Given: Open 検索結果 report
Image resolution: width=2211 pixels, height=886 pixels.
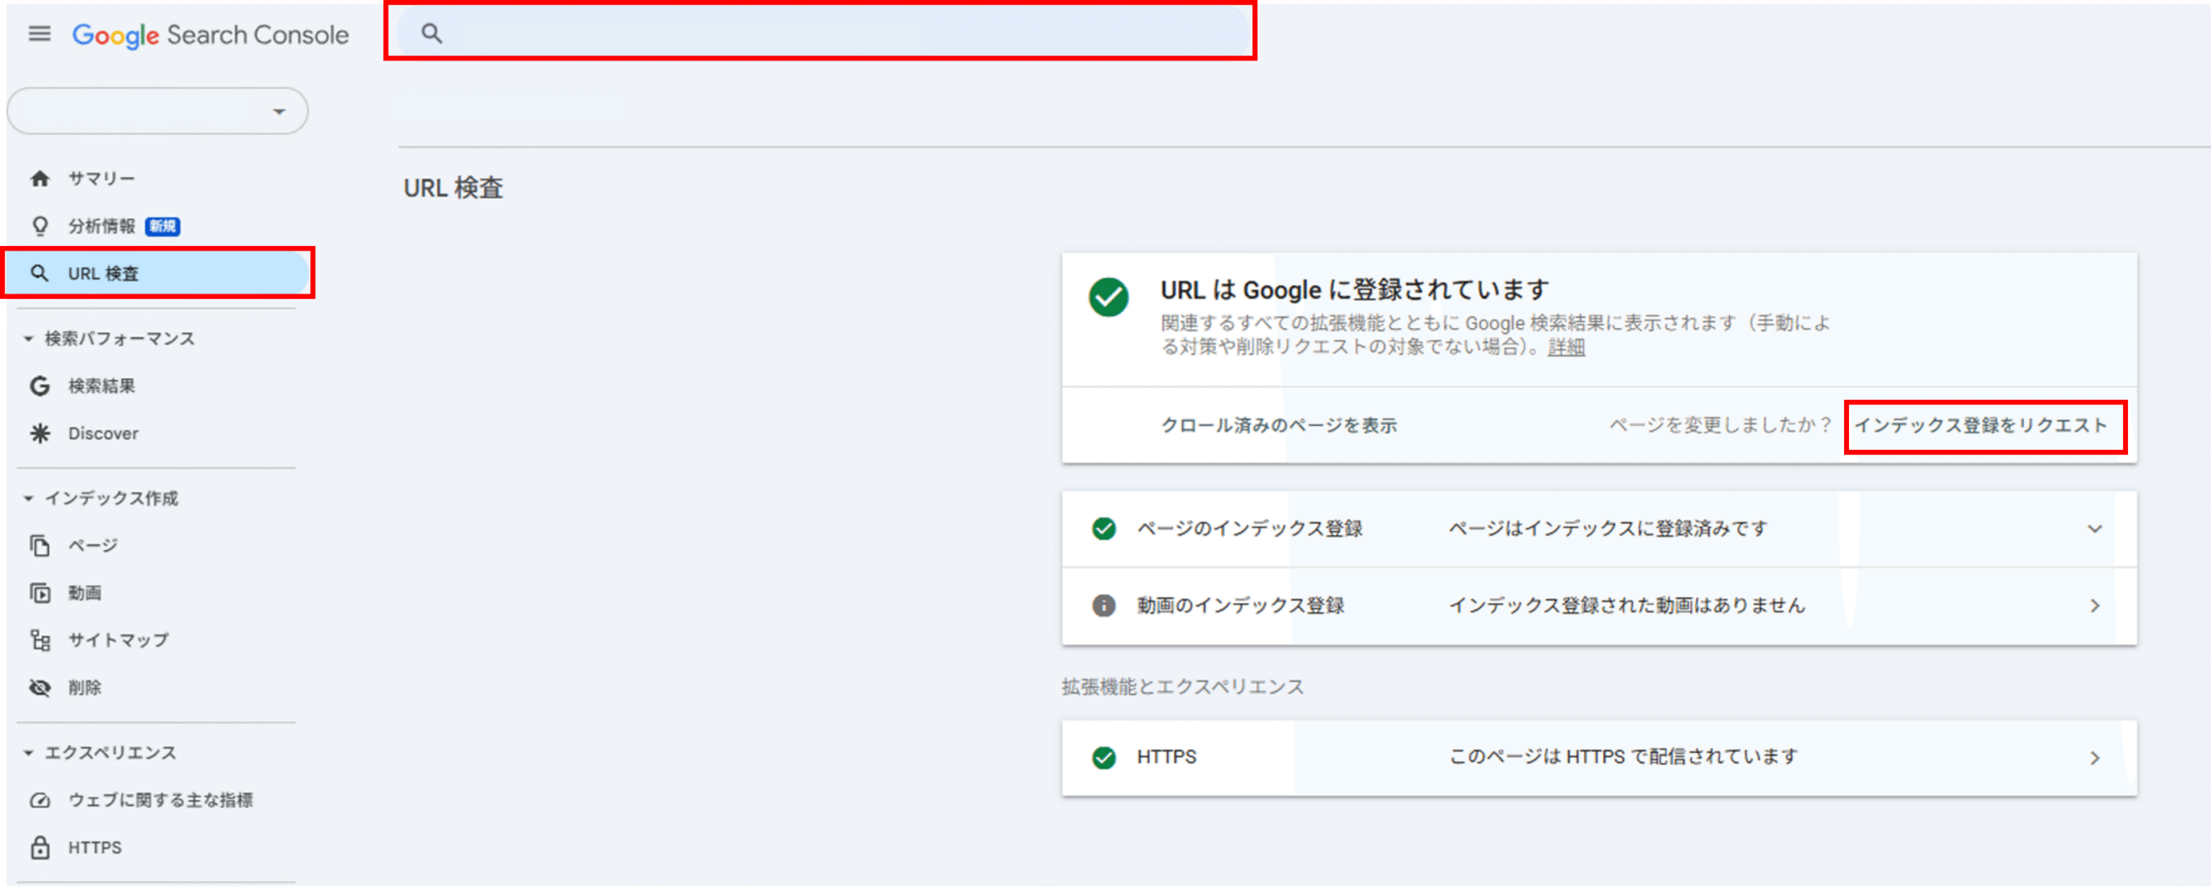Looking at the screenshot, I should pos(102,385).
